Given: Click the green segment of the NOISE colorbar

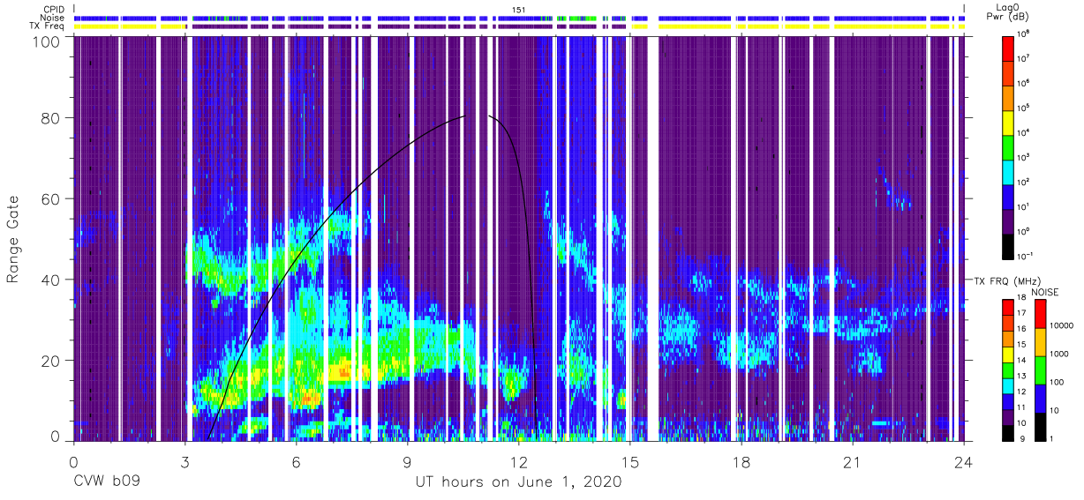Looking at the screenshot, I should 1039,369.
